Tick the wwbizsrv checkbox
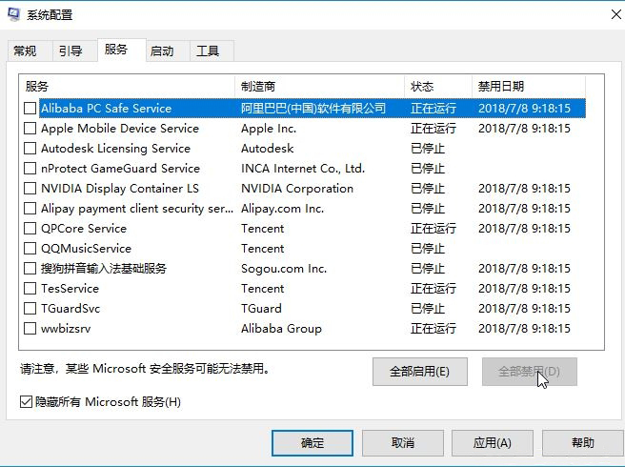The image size is (625, 467). click(30, 328)
